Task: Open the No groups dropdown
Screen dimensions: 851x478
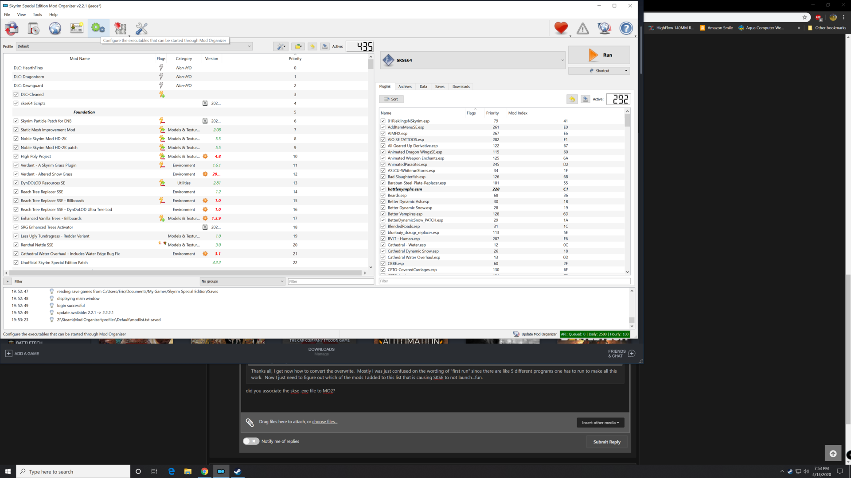Action: [x=242, y=281]
